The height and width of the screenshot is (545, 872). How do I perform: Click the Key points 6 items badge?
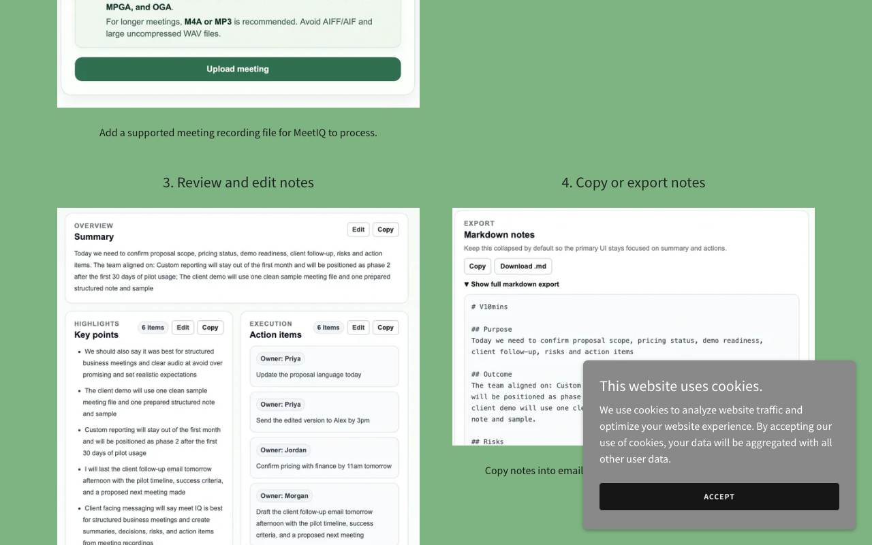tap(153, 328)
